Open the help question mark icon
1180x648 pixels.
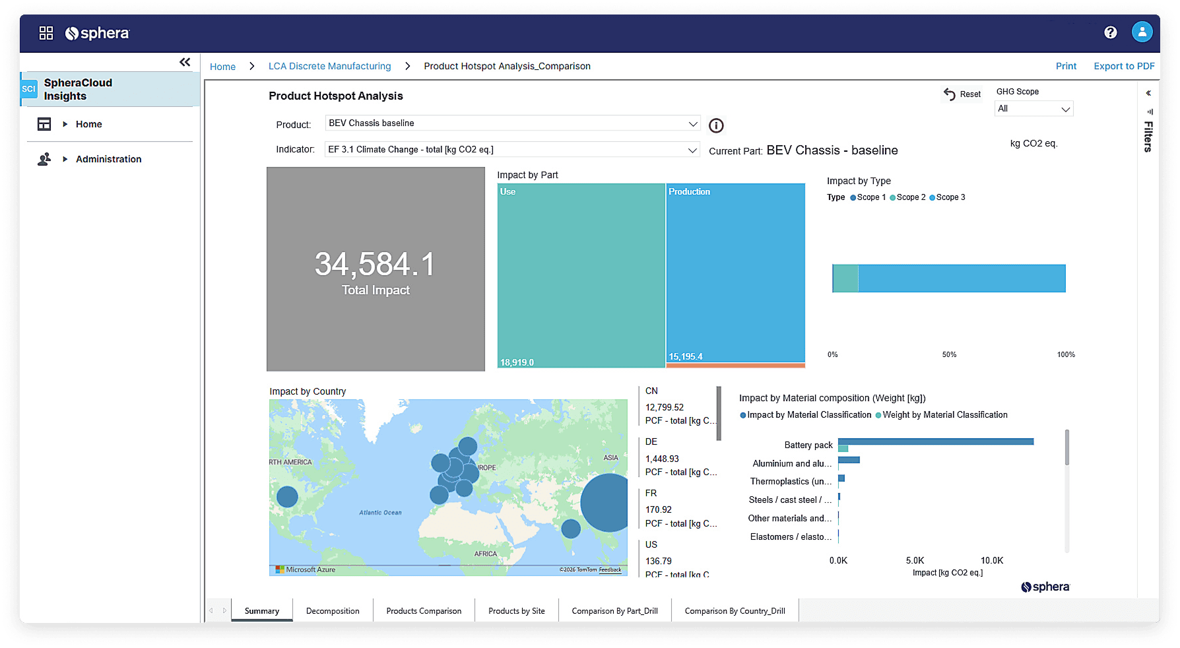coord(1111,32)
